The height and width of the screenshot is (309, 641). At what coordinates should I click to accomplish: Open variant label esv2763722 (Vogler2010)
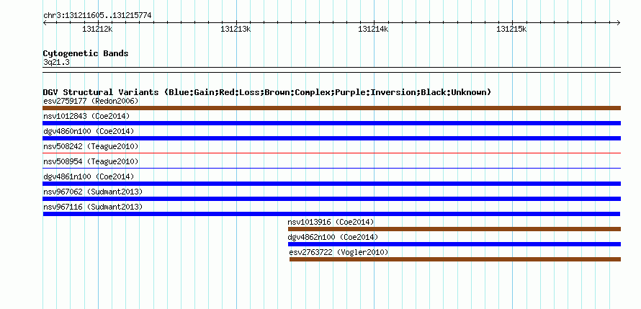pyautogui.click(x=339, y=252)
